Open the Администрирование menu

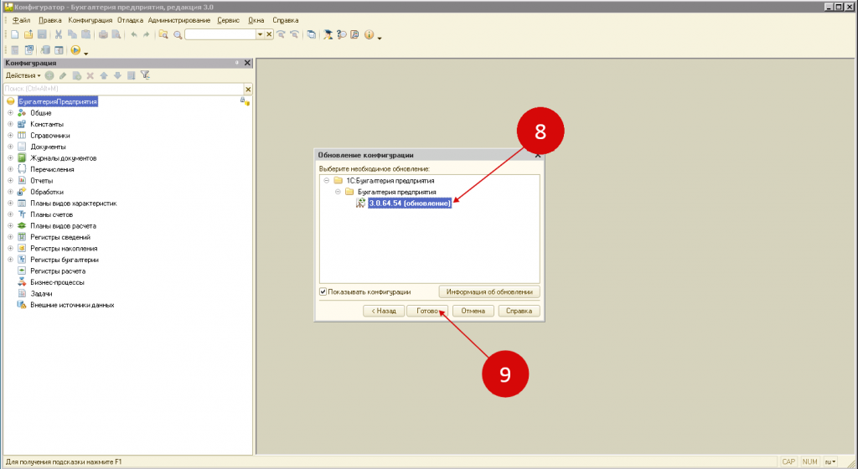pos(179,20)
